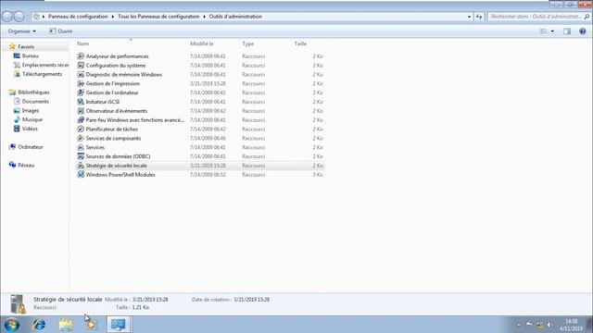This screenshot has width=593, height=333.
Task: Open the Windows Start menu orb
Action: pyautogui.click(x=12, y=325)
